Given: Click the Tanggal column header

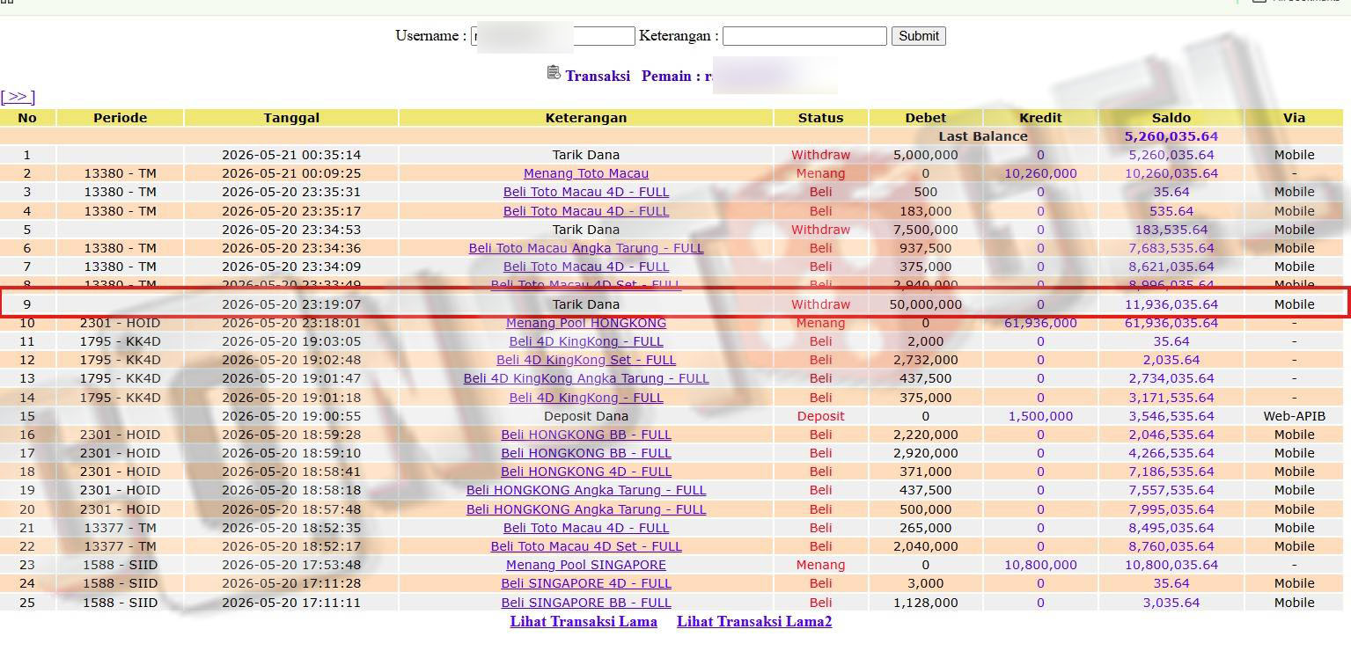Looking at the screenshot, I should point(291,118).
